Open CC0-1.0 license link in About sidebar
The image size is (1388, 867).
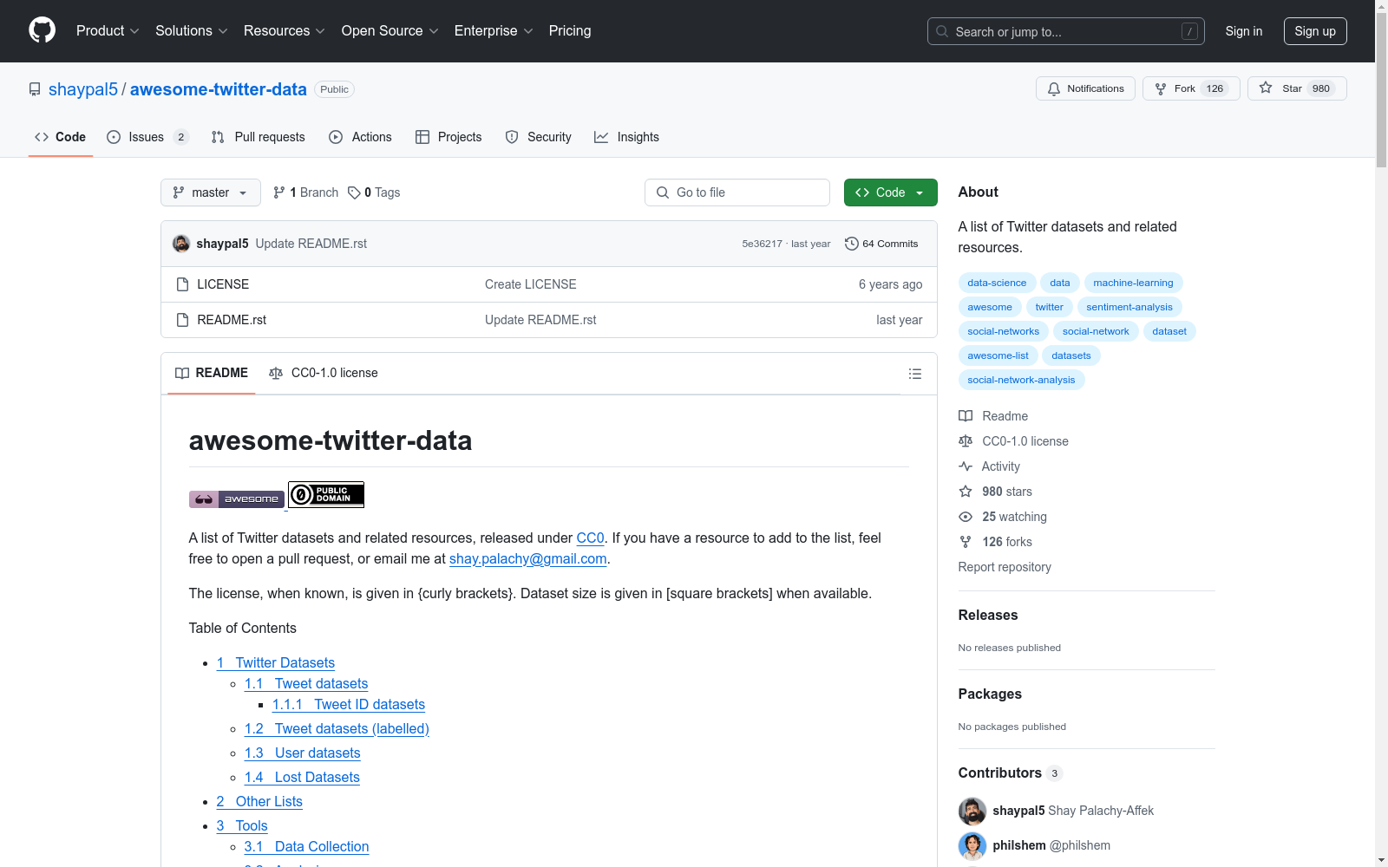pyautogui.click(x=1013, y=441)
